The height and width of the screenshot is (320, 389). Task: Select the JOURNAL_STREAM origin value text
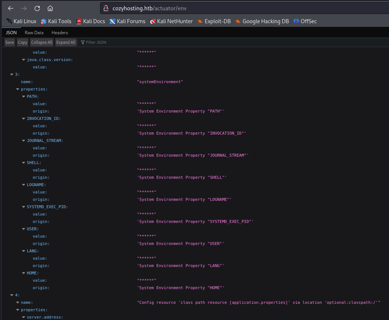pos(193,155)
